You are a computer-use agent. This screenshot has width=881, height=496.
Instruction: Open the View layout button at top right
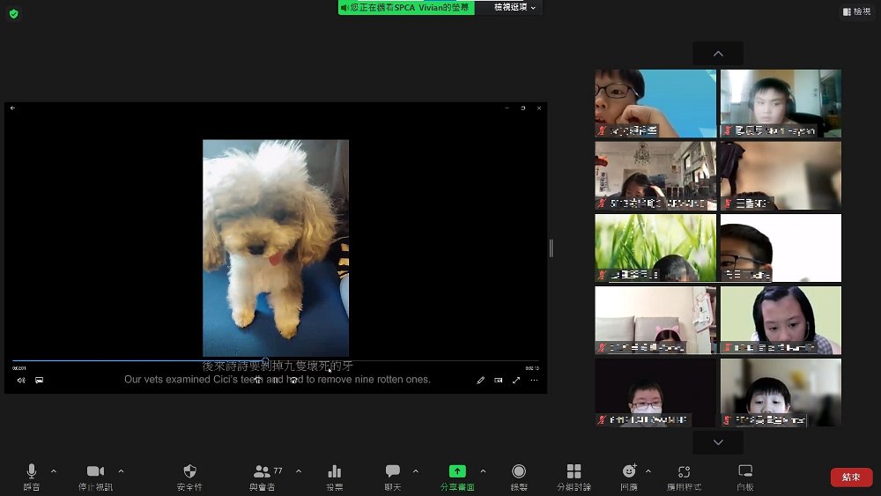856,11
